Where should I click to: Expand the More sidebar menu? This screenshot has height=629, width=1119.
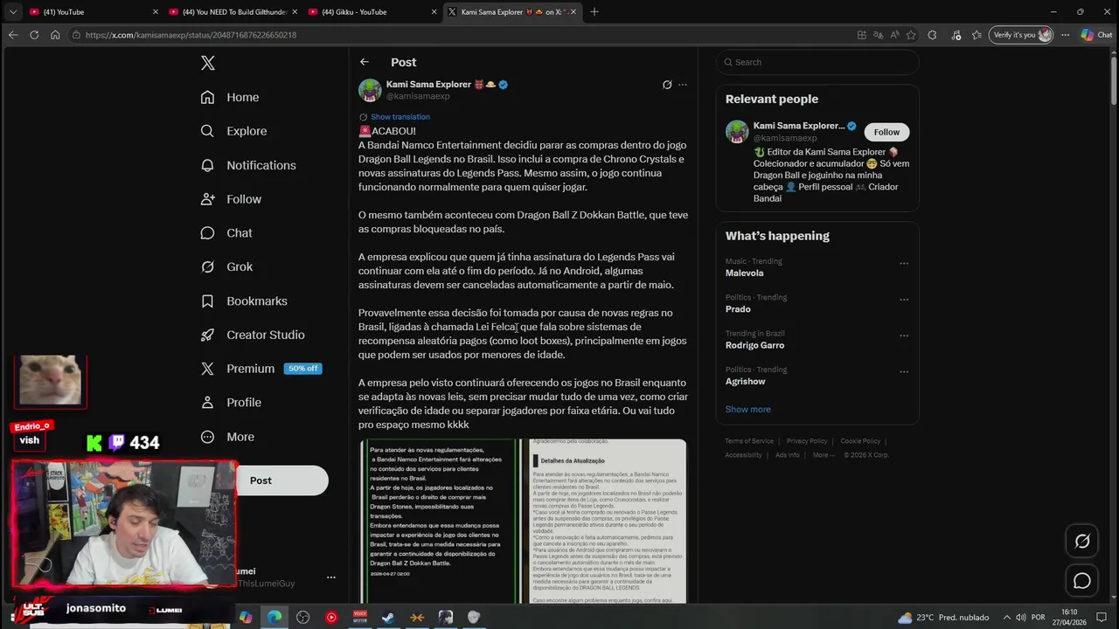227,437
